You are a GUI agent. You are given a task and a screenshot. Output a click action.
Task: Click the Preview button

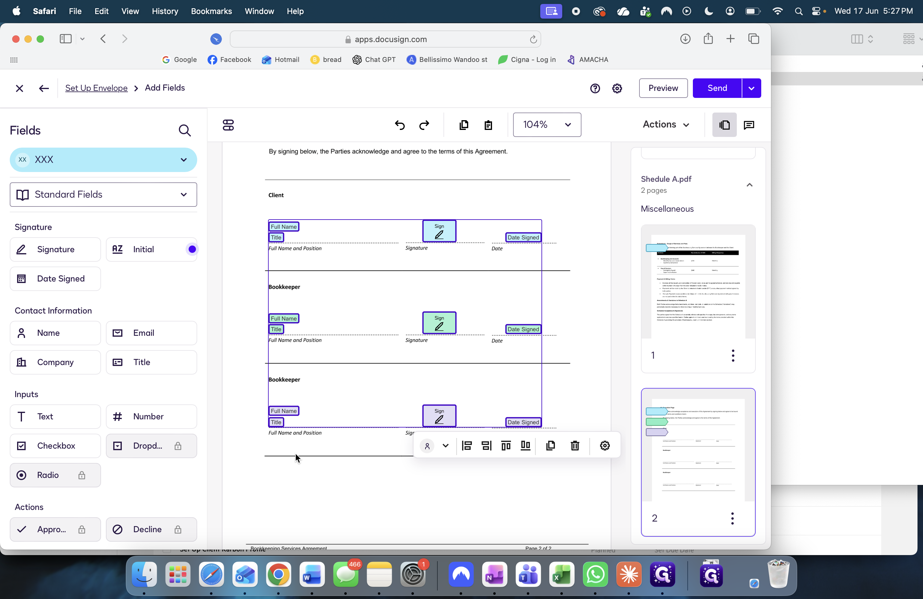[x=663, y=88]
